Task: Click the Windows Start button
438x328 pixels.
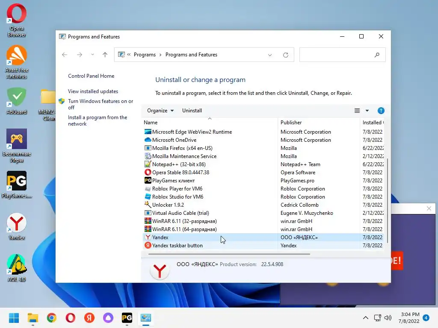Action: pos(14,318)
